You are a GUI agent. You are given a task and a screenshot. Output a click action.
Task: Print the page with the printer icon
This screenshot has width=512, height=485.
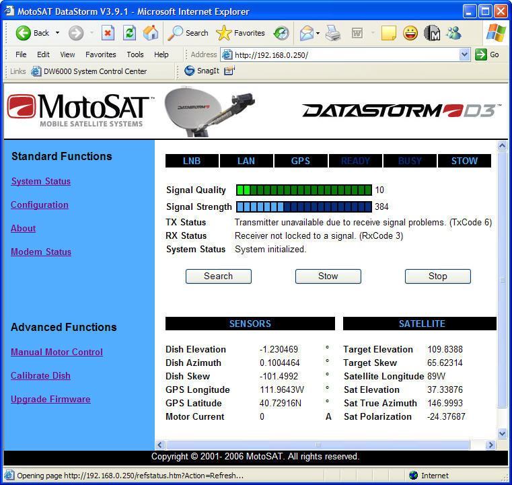click(x=334, y=33)
